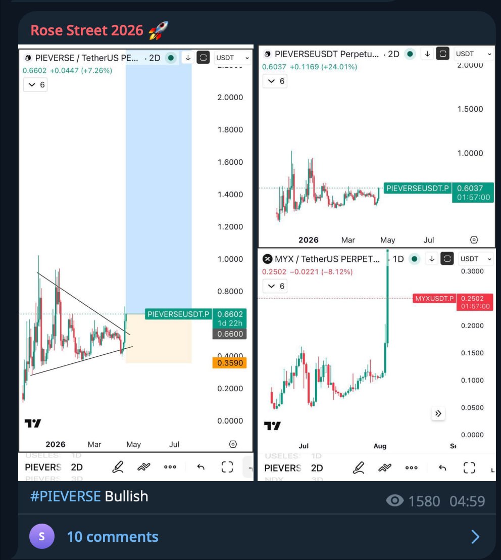
Task: Select 1D interval in MYX chart header
Action: point(398,259)
